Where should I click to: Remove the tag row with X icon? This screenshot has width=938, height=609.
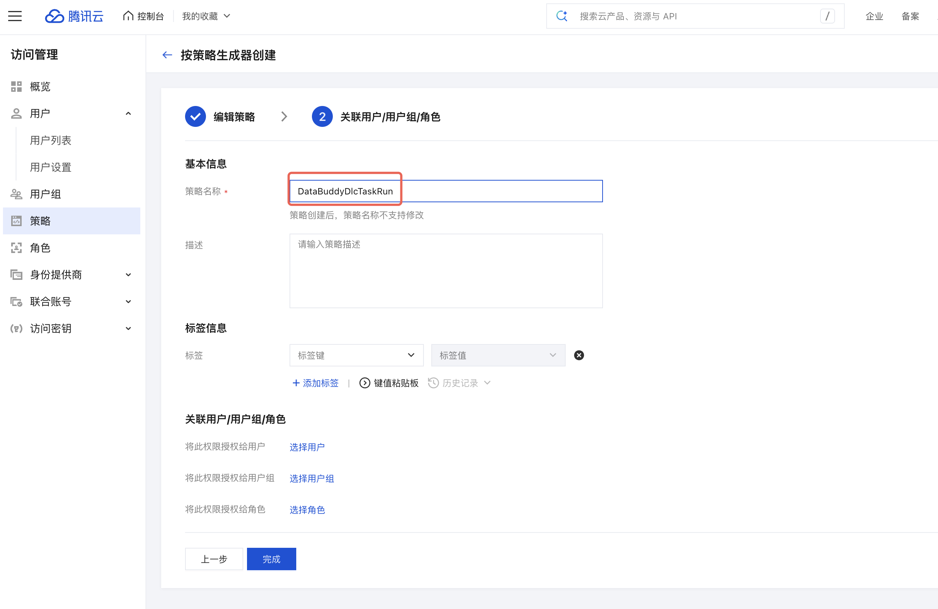pos(579,355)
